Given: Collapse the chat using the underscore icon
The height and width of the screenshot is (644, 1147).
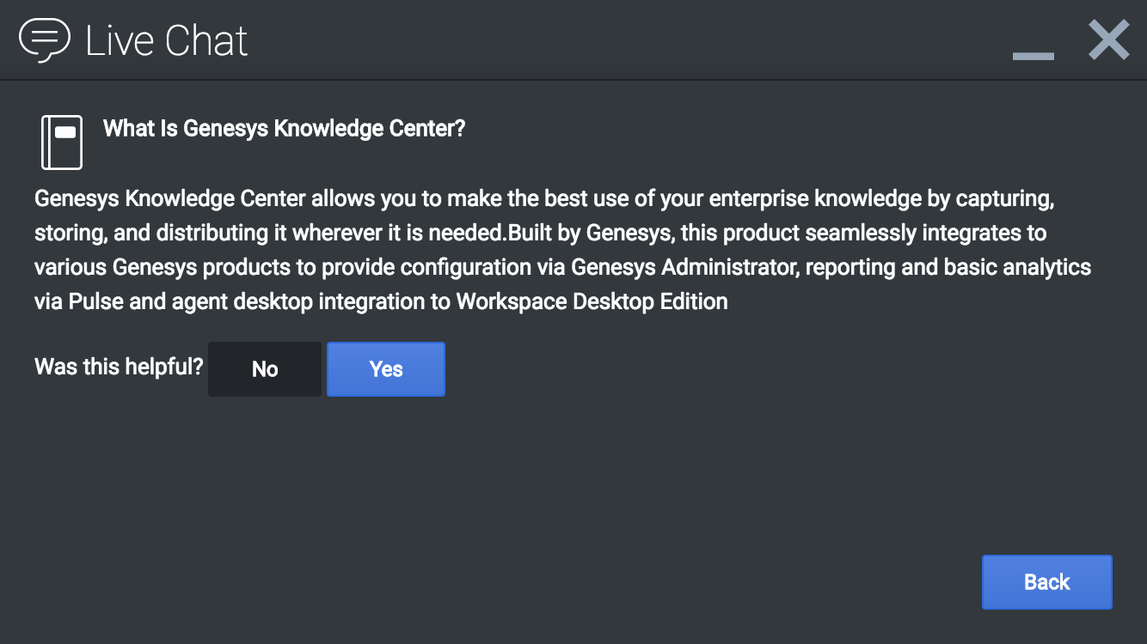Looking at the screenshot, I should tap(1033, 57).
